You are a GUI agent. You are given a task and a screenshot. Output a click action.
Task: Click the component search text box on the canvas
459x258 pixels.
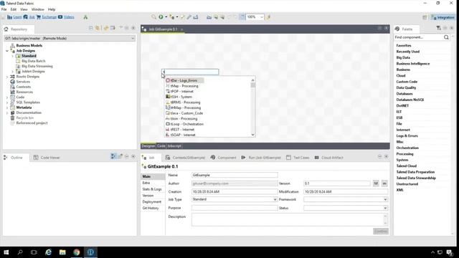190,72
